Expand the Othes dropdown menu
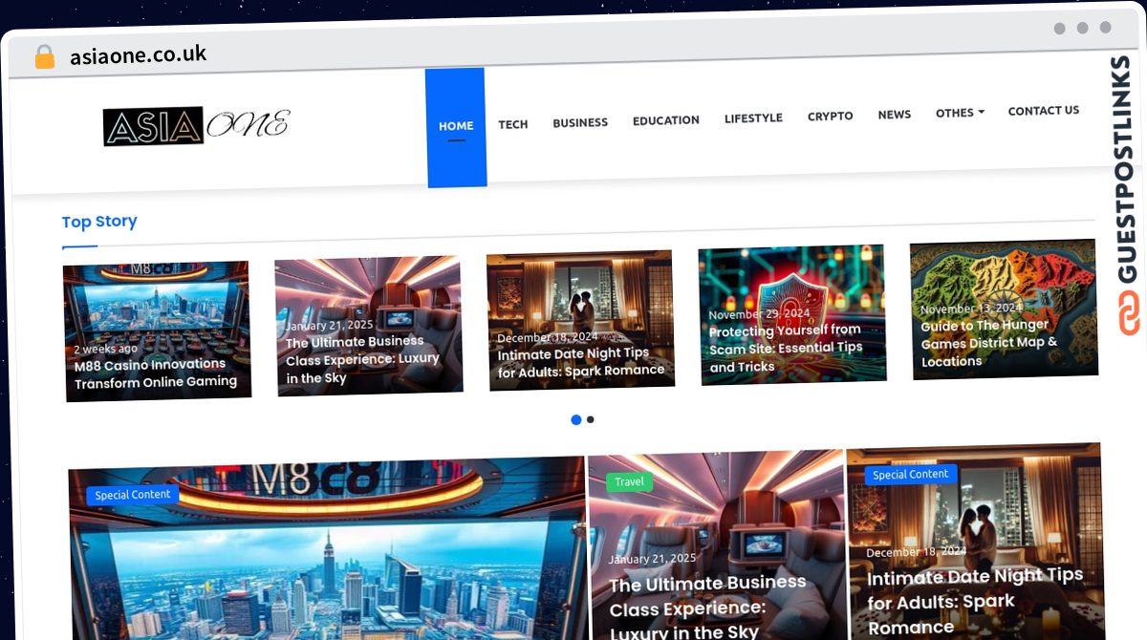Image resolution: width=1147 pixels, height=640 pixels. click(960, 112)
